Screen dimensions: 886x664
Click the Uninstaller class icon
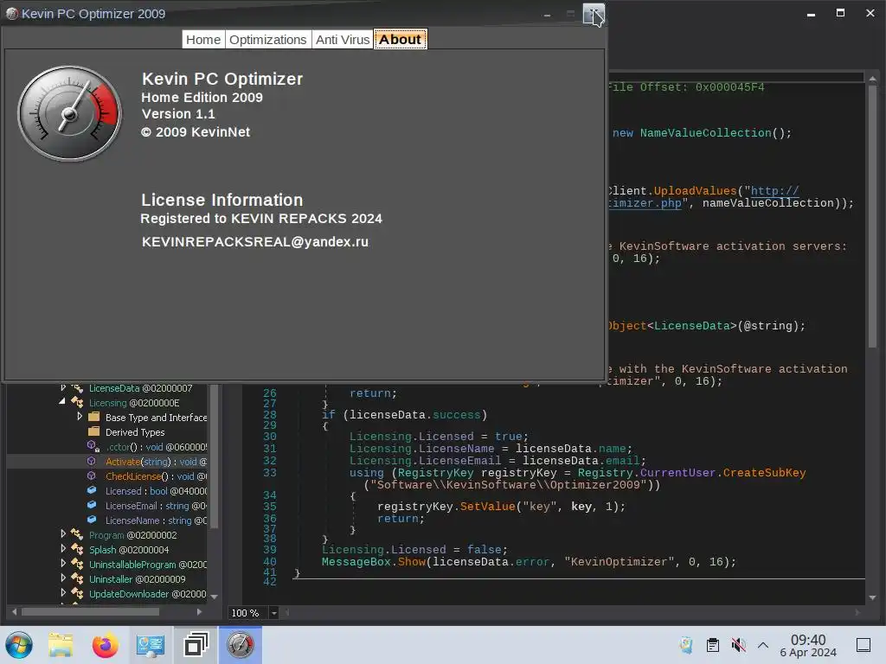pos(77,578)
